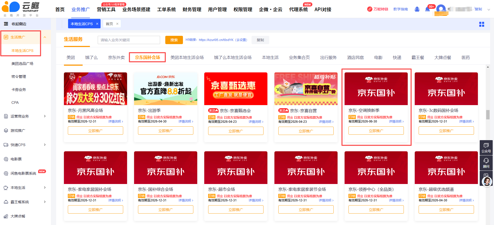494x225 pixels.
Task: Click the 收起侧边 collapse sidebar icon
Action: pyautogui.click(x=6, y=24)
